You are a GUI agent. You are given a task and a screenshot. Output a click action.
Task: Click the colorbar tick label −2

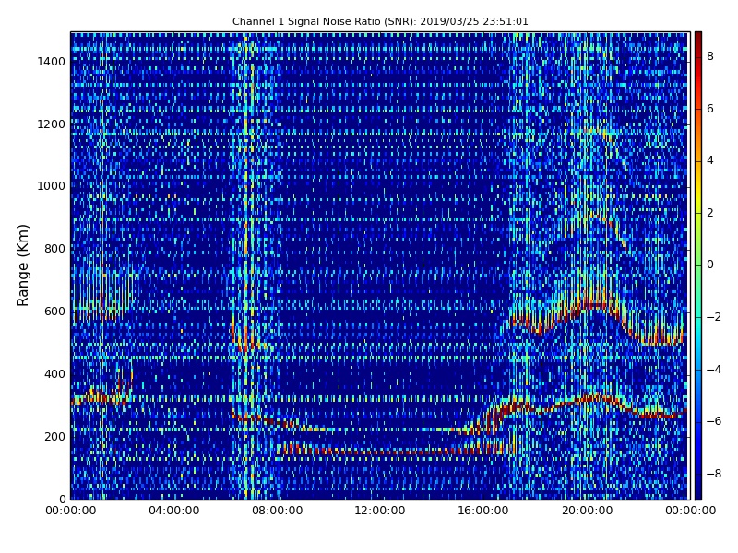tap(714, 317)
